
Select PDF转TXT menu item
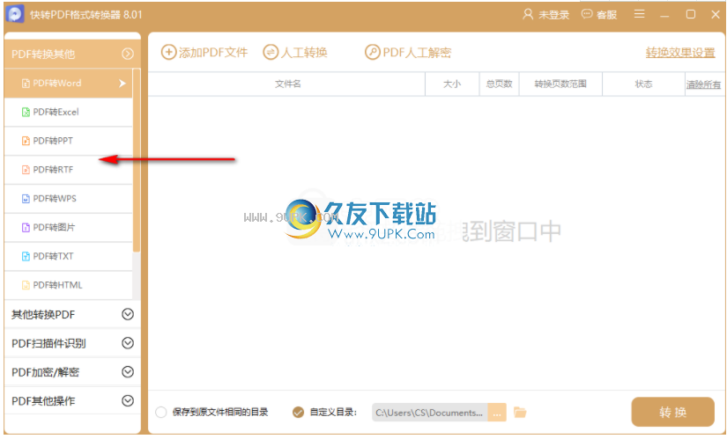(x=68, y=256)
